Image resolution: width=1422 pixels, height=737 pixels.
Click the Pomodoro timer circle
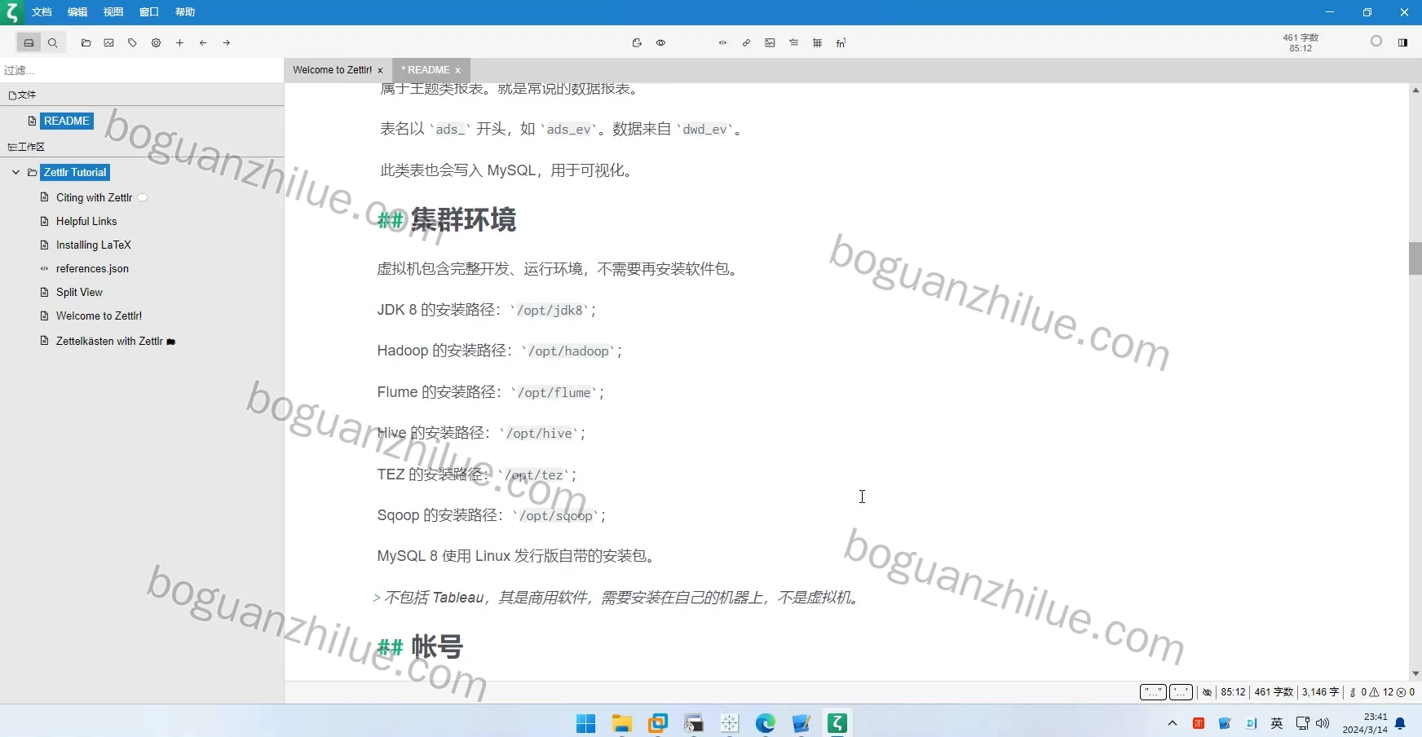click(x=1376, y=41)
